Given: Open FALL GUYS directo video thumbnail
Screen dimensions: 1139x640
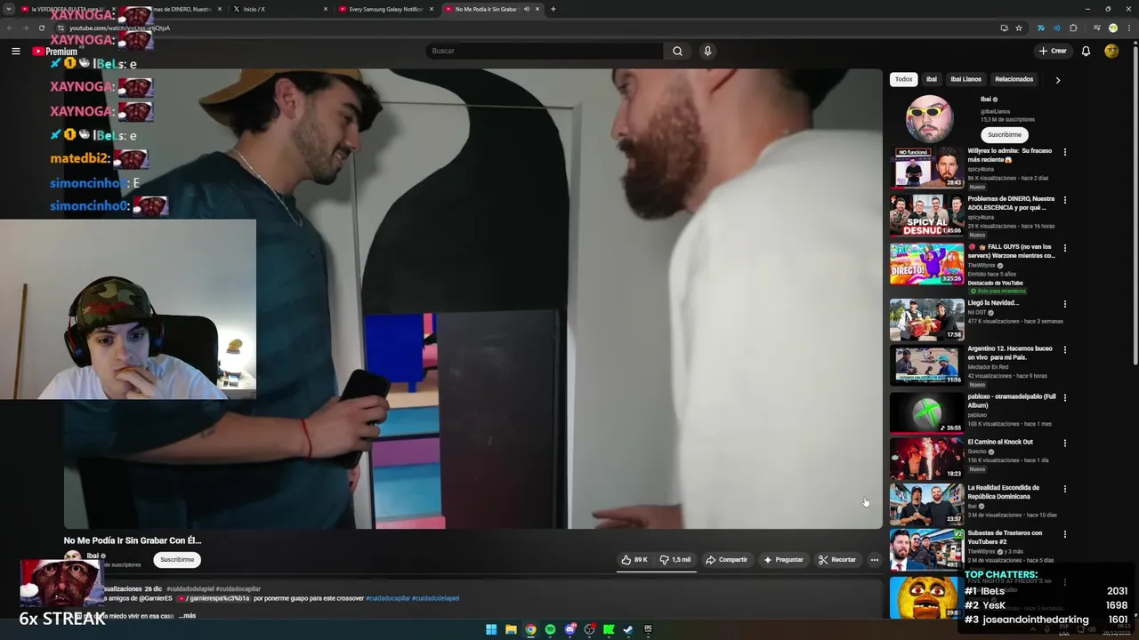Looking at the screenshot, I should pos(926,264).
